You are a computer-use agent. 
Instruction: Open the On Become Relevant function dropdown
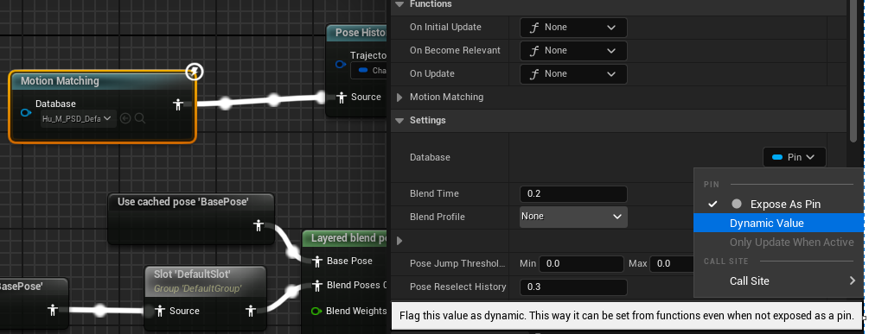pos(573,50)
